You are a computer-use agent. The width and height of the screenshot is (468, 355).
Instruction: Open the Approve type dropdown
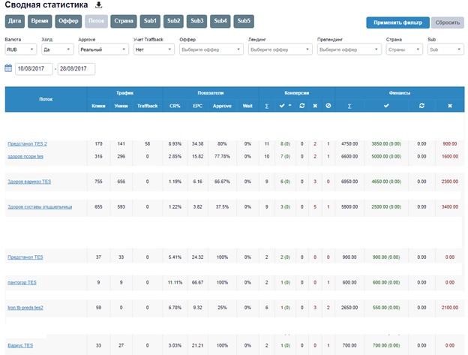pyautogui.click(x=103, y=50)
